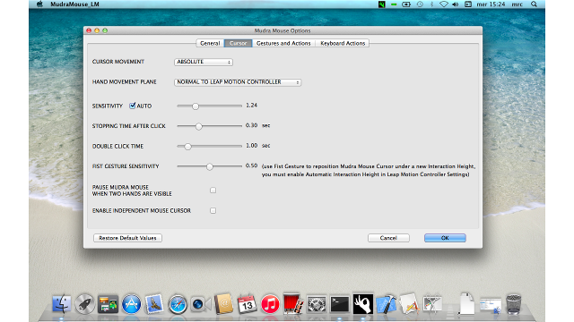Click the HAND MOVEMENT PLANE label
The height and width of the screenshot is (322, 574).
(125, 81)
